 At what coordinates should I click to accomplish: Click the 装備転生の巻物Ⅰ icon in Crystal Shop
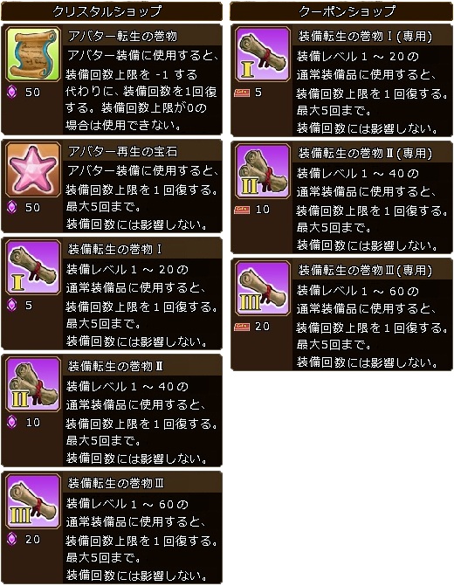(33, 267)
